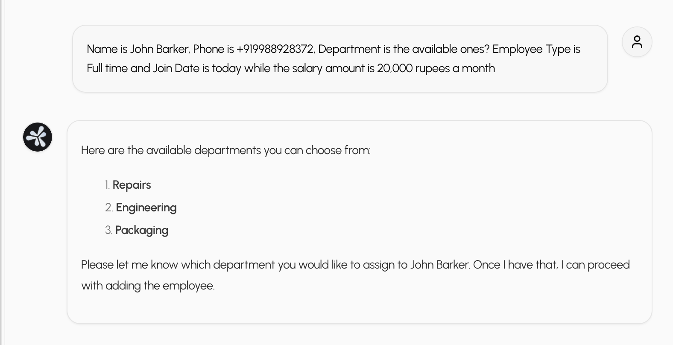Select the Engineering department option

point(146,208)
